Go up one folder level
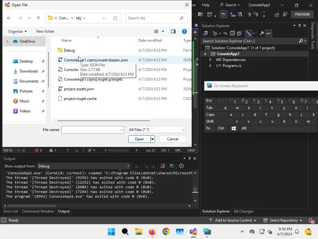The width and height of the screenshot is (318, 239). click(x=38, y=18)
